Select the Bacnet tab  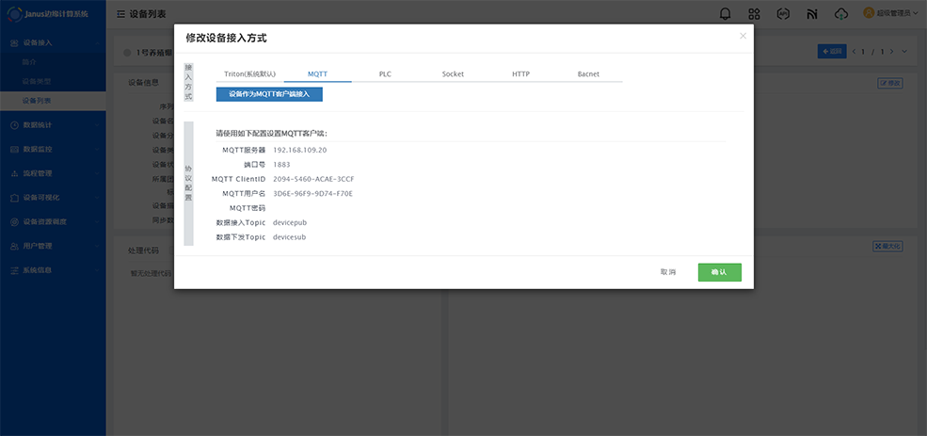coord(588,73)
